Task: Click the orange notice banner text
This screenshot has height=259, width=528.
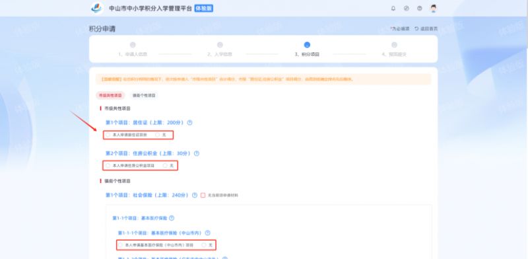Action: click(x=226, y=79)
